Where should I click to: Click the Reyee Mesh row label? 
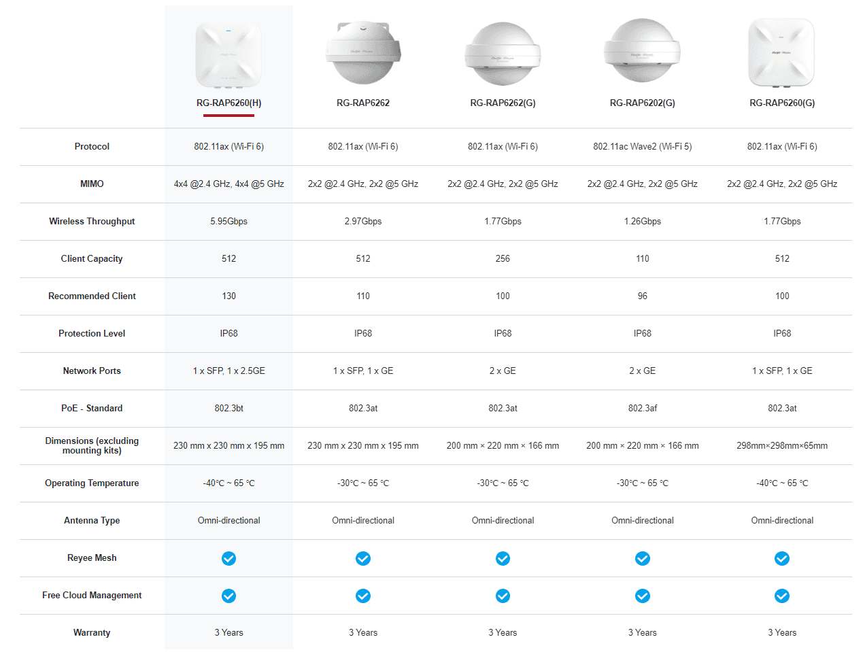pyautogui.click(x=92, y=557)
